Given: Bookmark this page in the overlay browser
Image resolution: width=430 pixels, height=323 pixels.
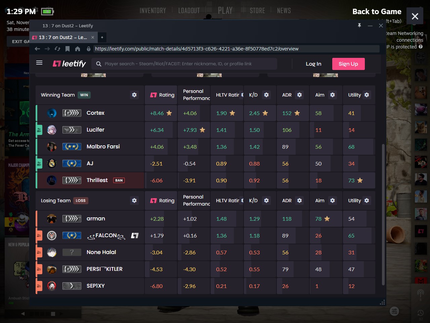Looking at the screenshot, I should [x=68, y=49].
